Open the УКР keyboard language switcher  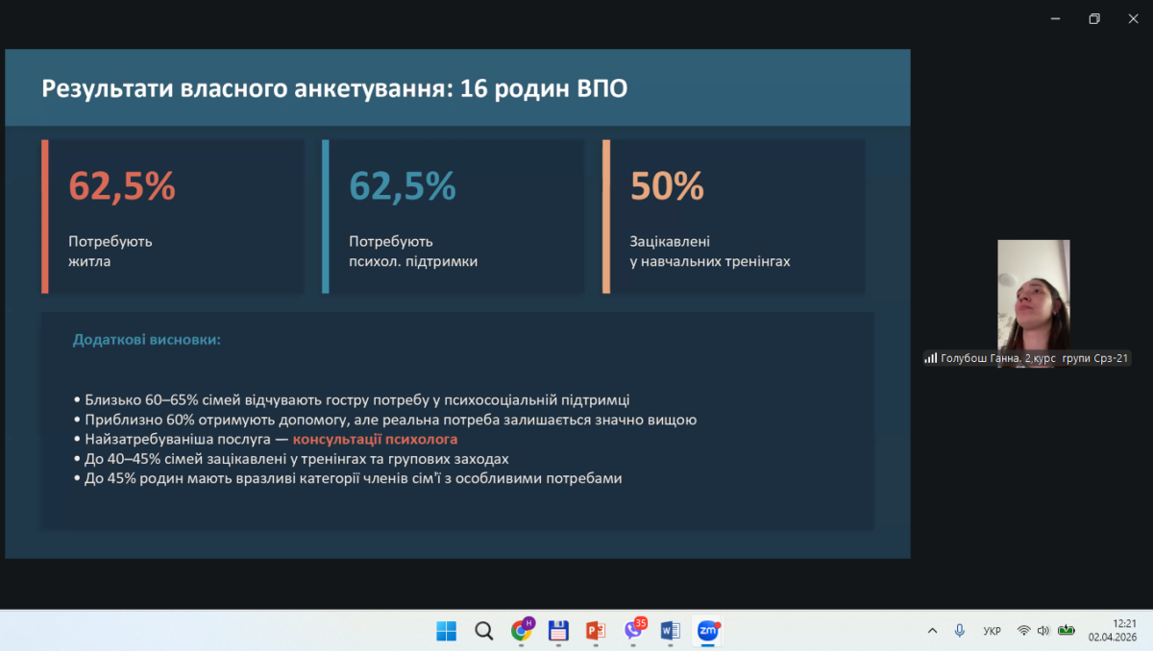992,631
